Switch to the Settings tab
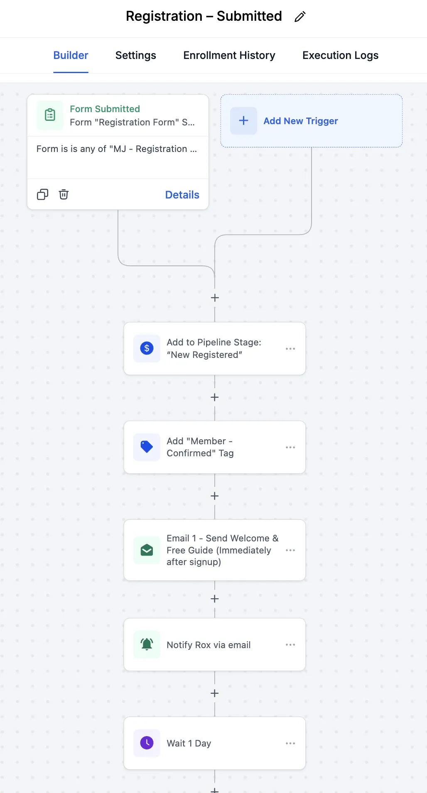Image resolution: width=427 pixels, height=793 pixels. click(136, 56)
